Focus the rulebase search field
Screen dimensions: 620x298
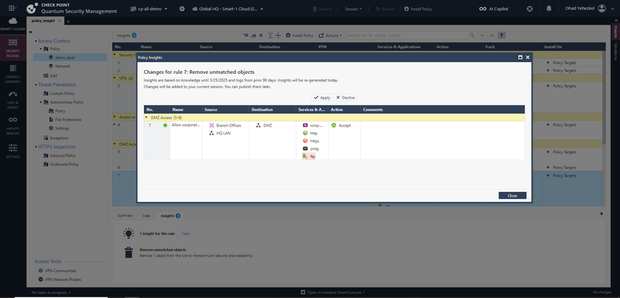pos(408,35)
